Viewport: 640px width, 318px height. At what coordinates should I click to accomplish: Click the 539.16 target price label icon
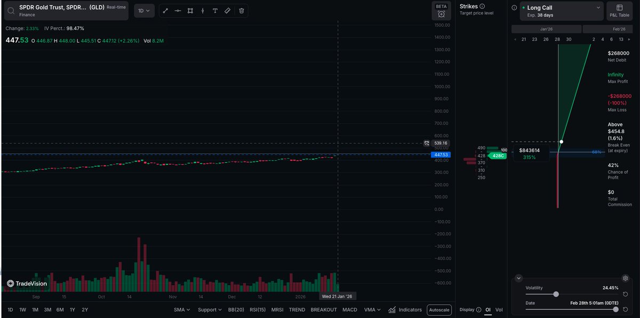click(427, 143)
